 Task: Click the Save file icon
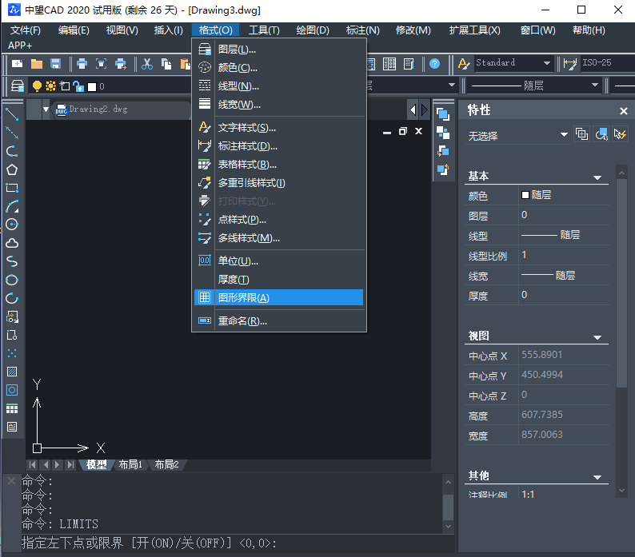(56, 63)
